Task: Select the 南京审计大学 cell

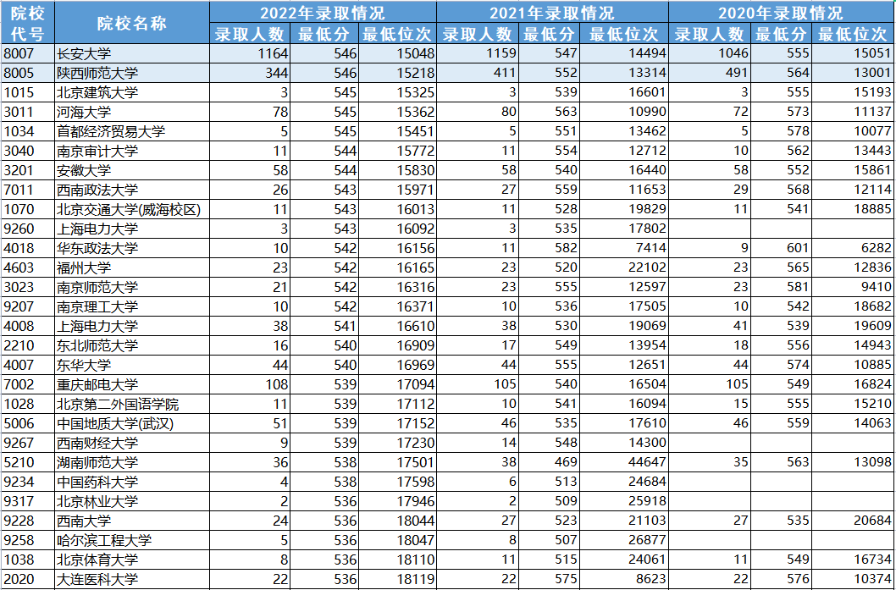Action: (132, 152)
